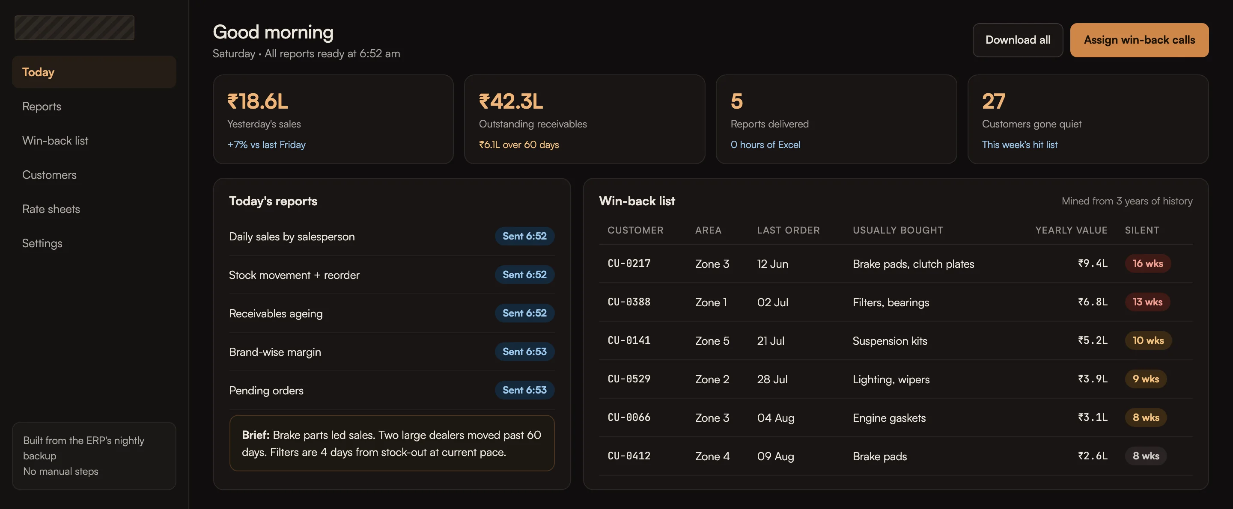Open customer CU-0141 entry
1233x509 pixels.
tap(896, 340)
